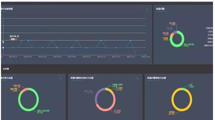
Task: Click the 质量问题 panel title
Action: tap(160, 9)
